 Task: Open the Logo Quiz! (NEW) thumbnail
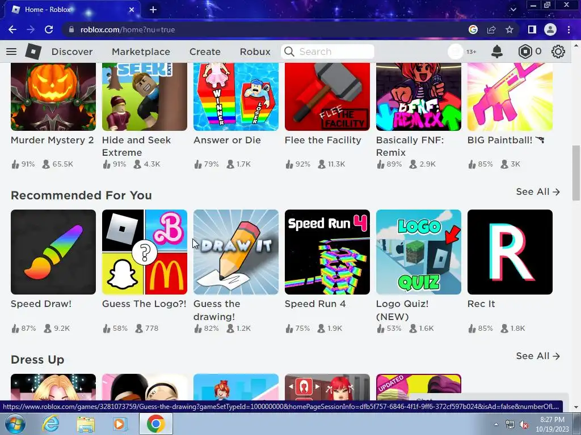pyautogui.click(x=419, y=252)
